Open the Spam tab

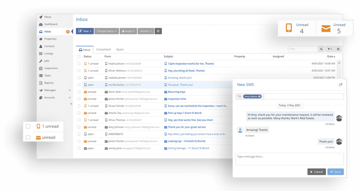[x=120, y=50]
